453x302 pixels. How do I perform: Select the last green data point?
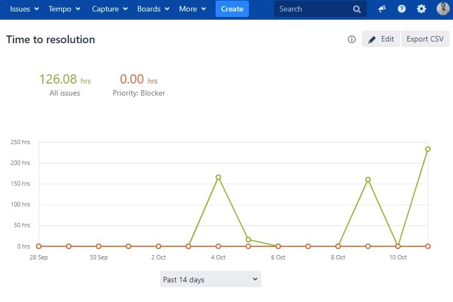[428, 149]
